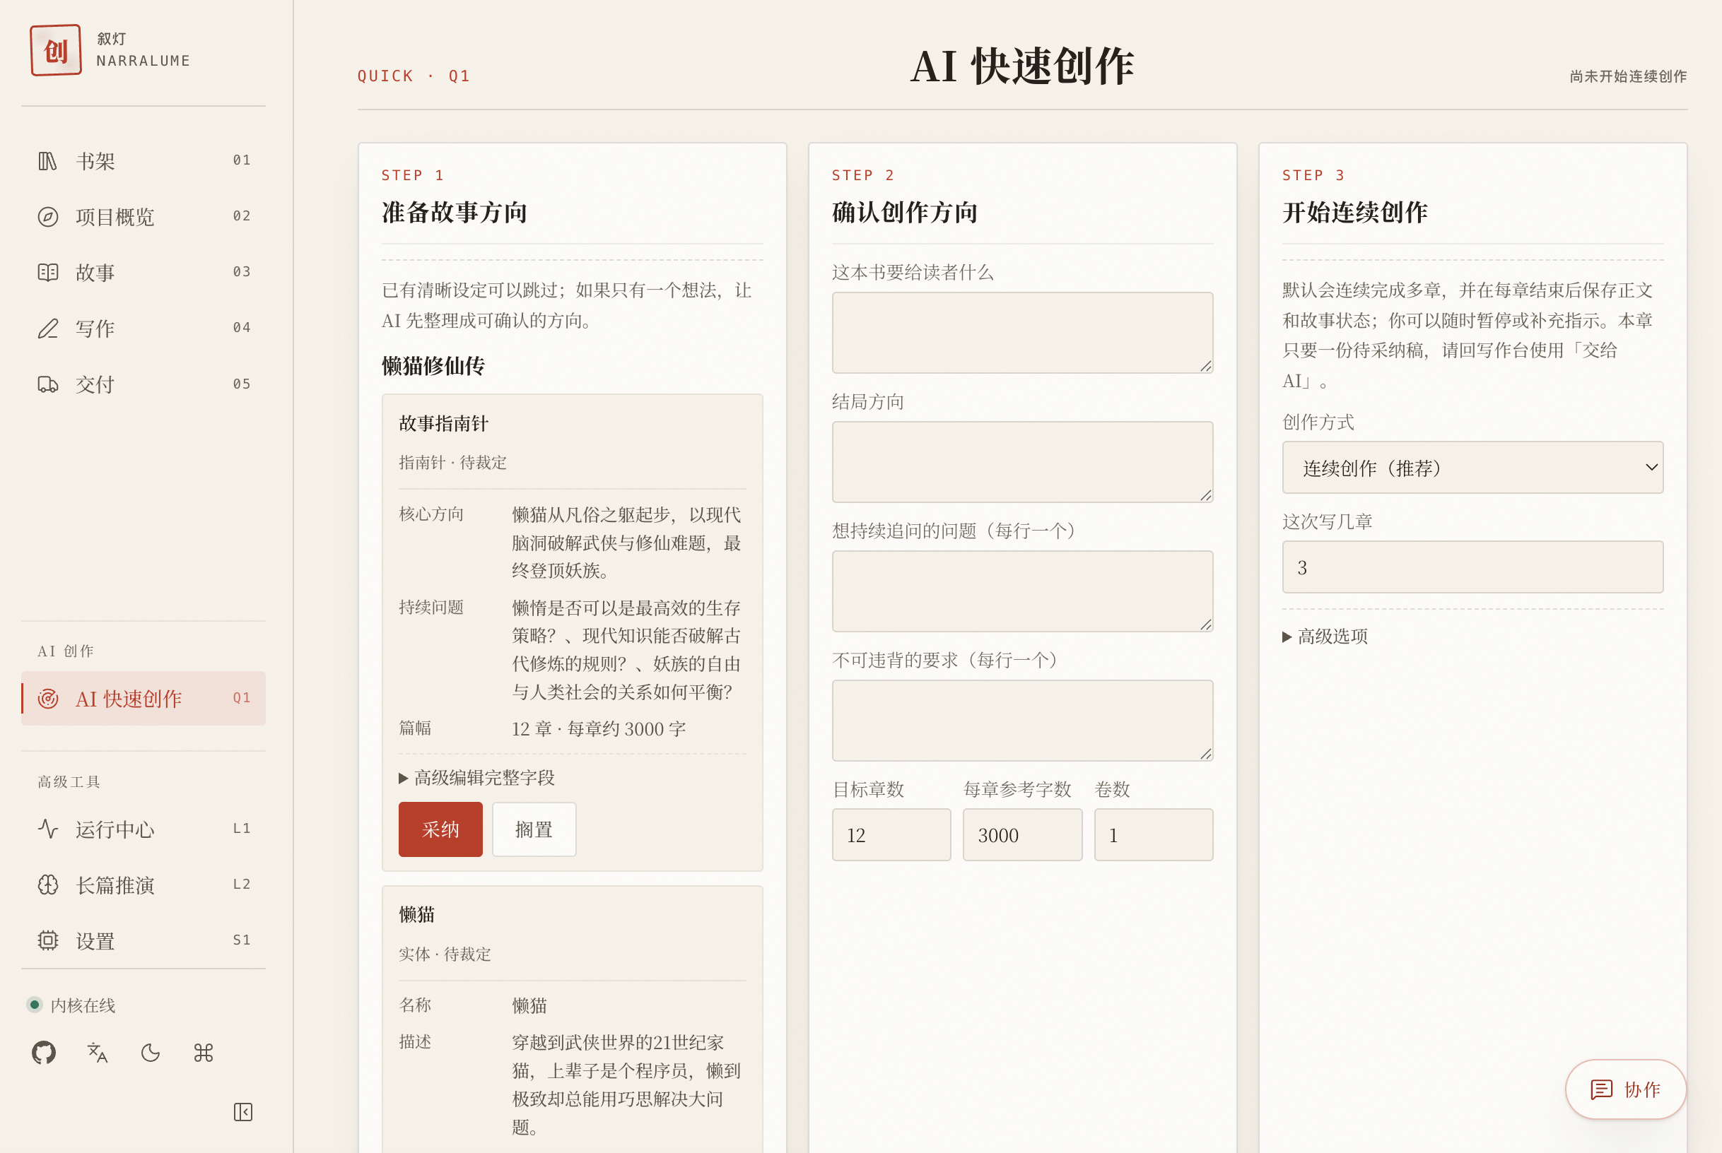
Task: Click 实体 · 待裁定 status label
Action: (x=445, y=954)
